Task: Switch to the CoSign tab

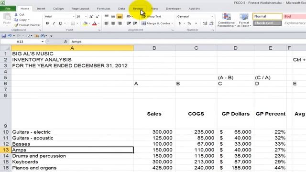Action: point(58,9)
